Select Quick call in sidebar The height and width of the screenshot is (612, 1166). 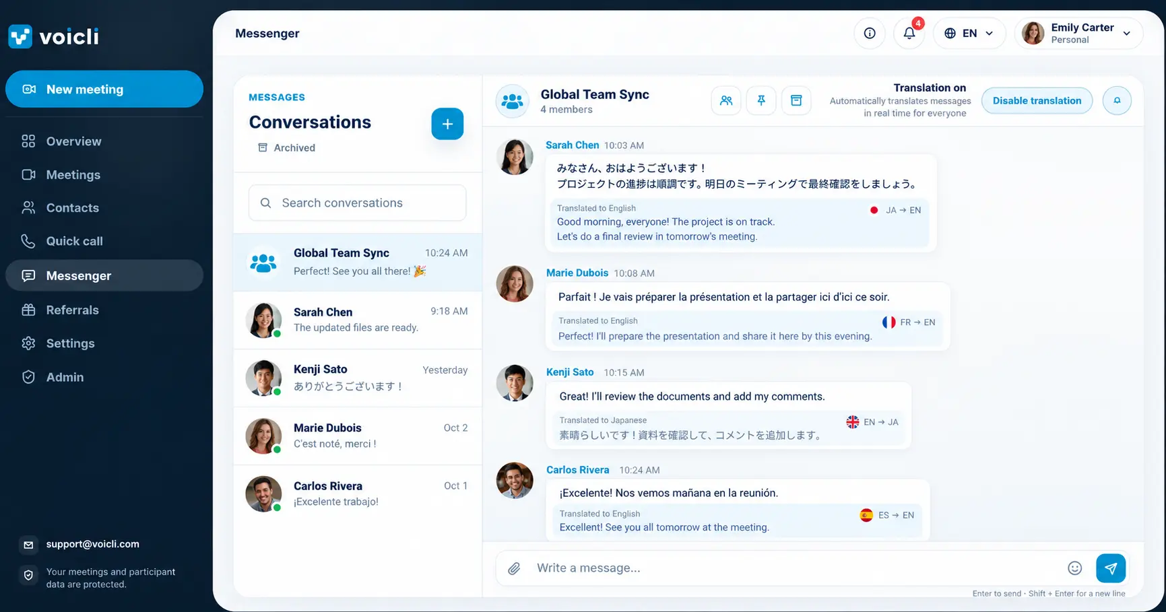(x=104, y=241)
